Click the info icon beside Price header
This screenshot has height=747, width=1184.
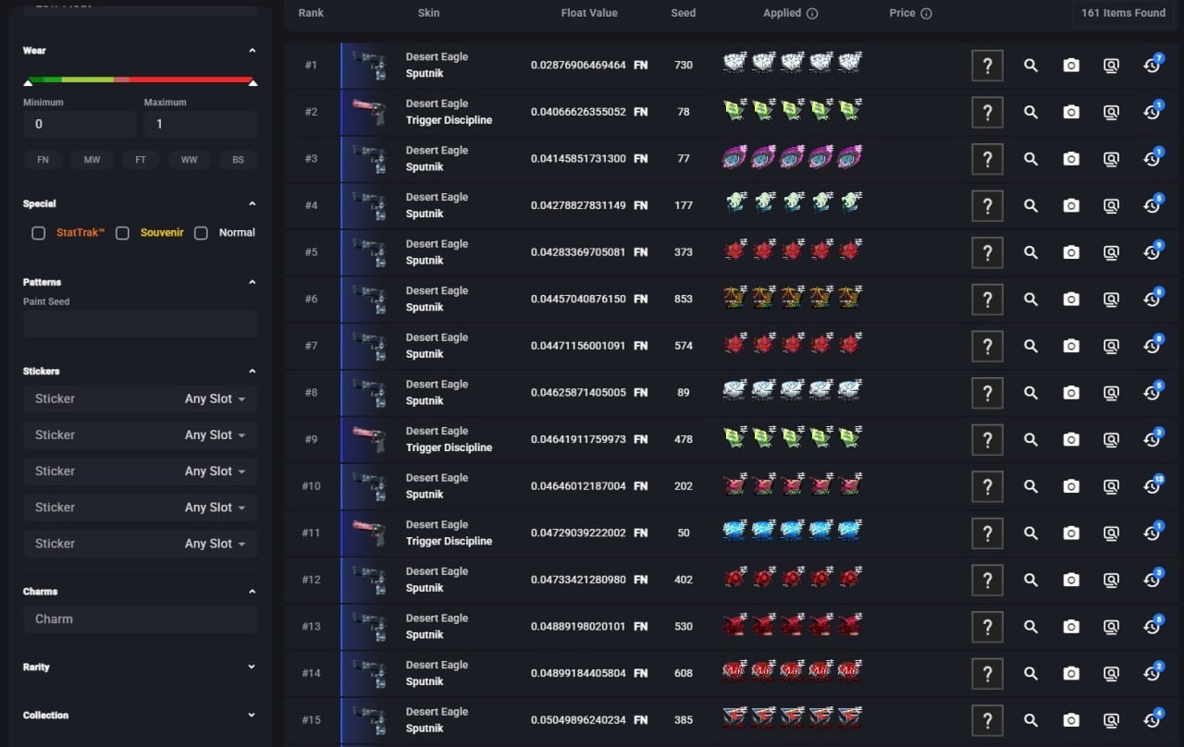pyautogui.click(x=926, y=14)
